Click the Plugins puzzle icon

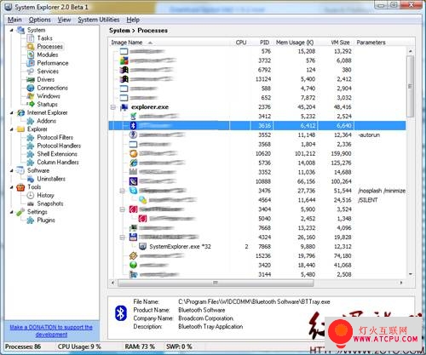[31, 220]
